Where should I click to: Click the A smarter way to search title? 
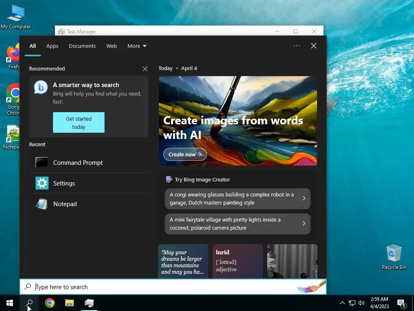[x=86, y=85]
